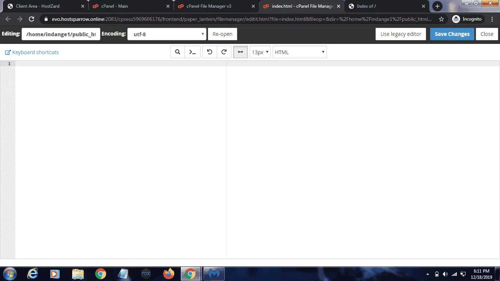Viewport: 500px width, 281px height.
Task: Close the Client Area - HostZard tab
Action: (82, 6)
